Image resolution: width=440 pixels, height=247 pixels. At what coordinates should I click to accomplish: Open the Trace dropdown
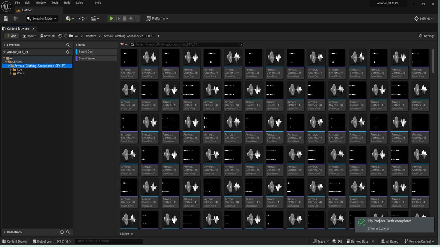321,241
